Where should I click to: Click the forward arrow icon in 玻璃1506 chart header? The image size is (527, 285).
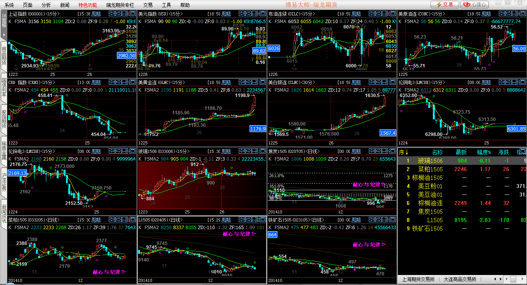[248, 151]
